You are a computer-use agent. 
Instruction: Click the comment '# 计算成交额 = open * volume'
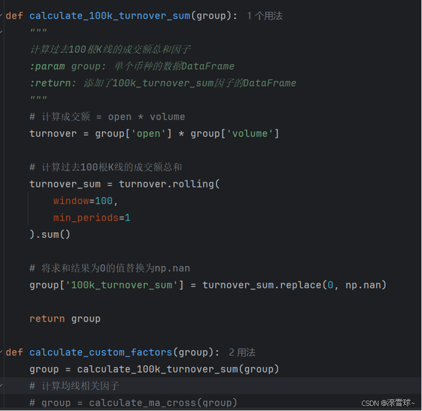click(x=108, y=117)
